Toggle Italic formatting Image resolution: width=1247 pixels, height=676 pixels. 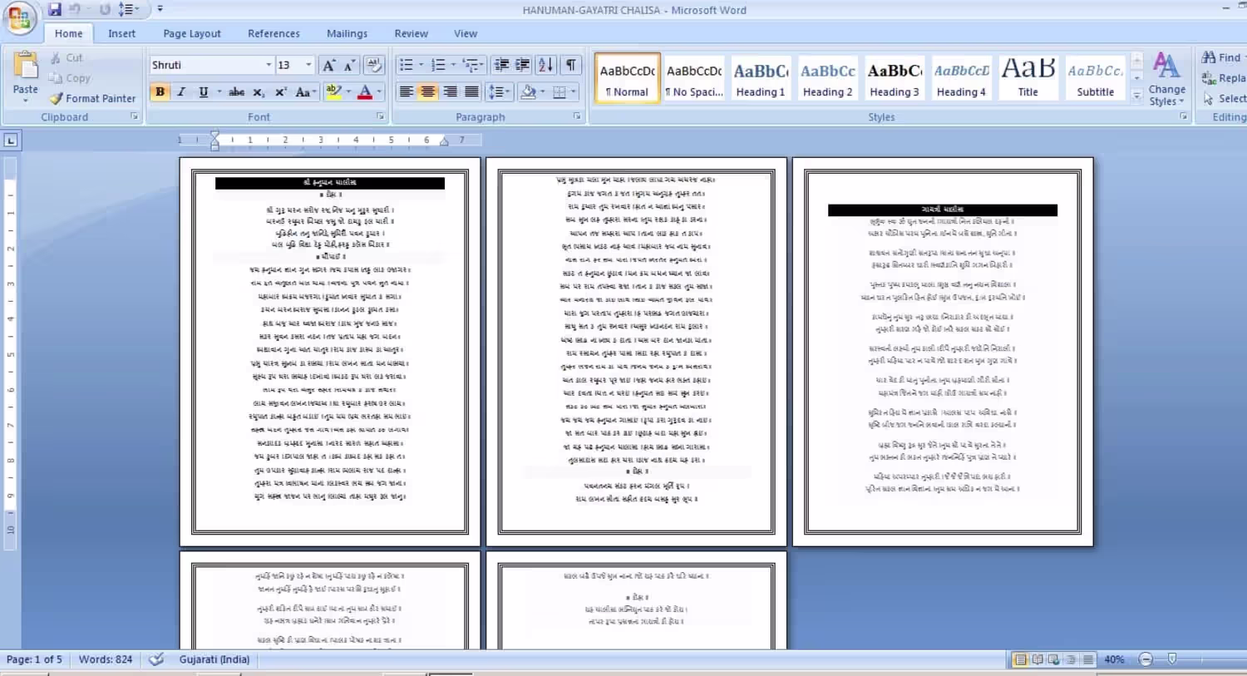pos(181,92)
